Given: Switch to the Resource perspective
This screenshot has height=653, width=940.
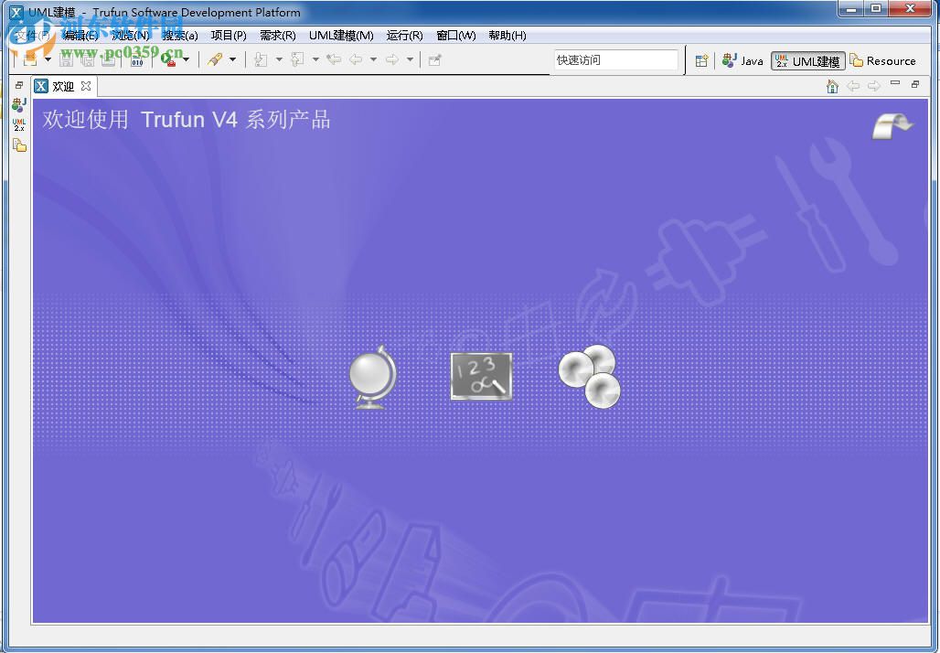Looking at the screenshot, I should click(x=883, y=60).
